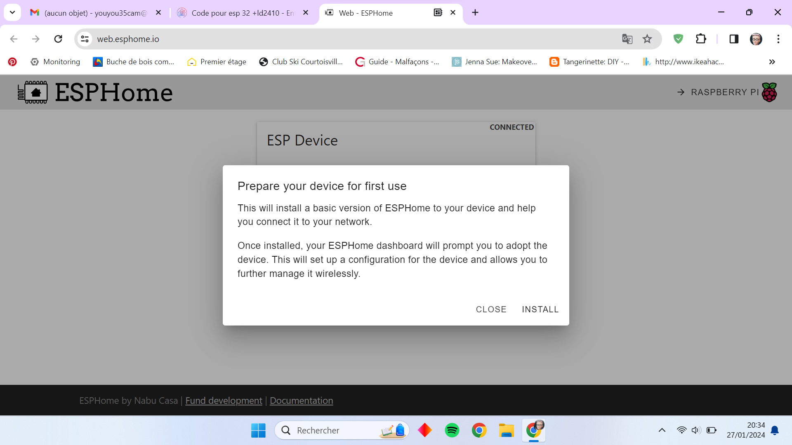Open Club Ski Courtoisville bookmark
The image size is (792, 445).
tap(301, 62)
